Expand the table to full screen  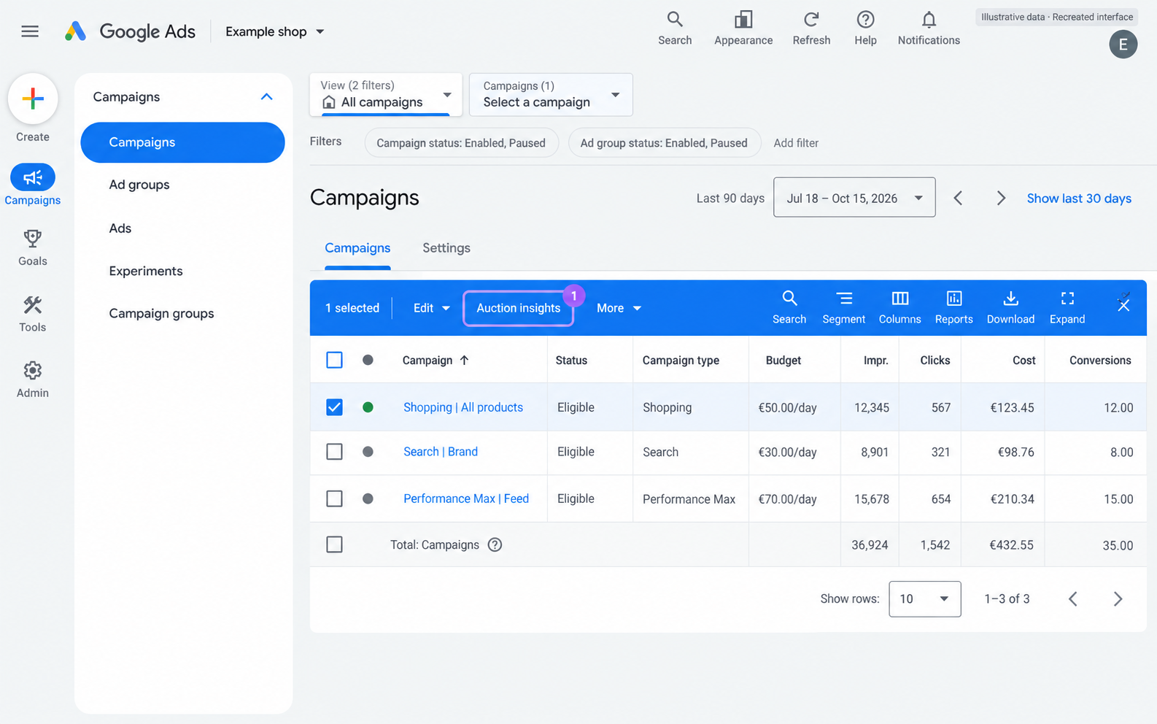pyautogui.click(x=1067, y=307)
